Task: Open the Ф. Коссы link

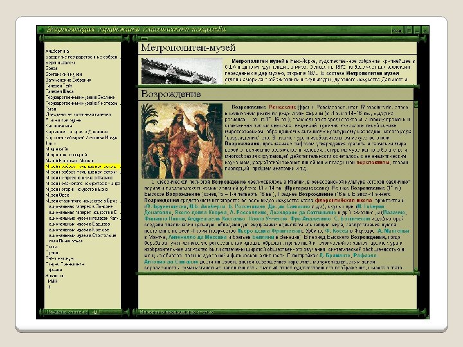Action: (x=336, y=231)
